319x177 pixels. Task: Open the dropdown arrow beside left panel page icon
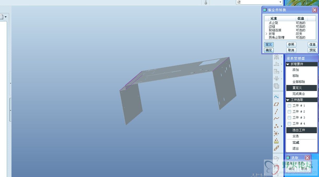[x=5, y=17]
